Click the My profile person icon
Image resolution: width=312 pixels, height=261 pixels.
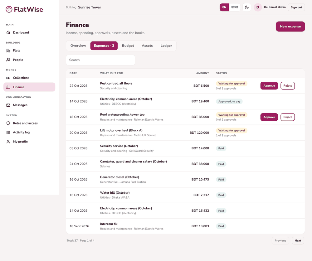click(x=8, y=142)
